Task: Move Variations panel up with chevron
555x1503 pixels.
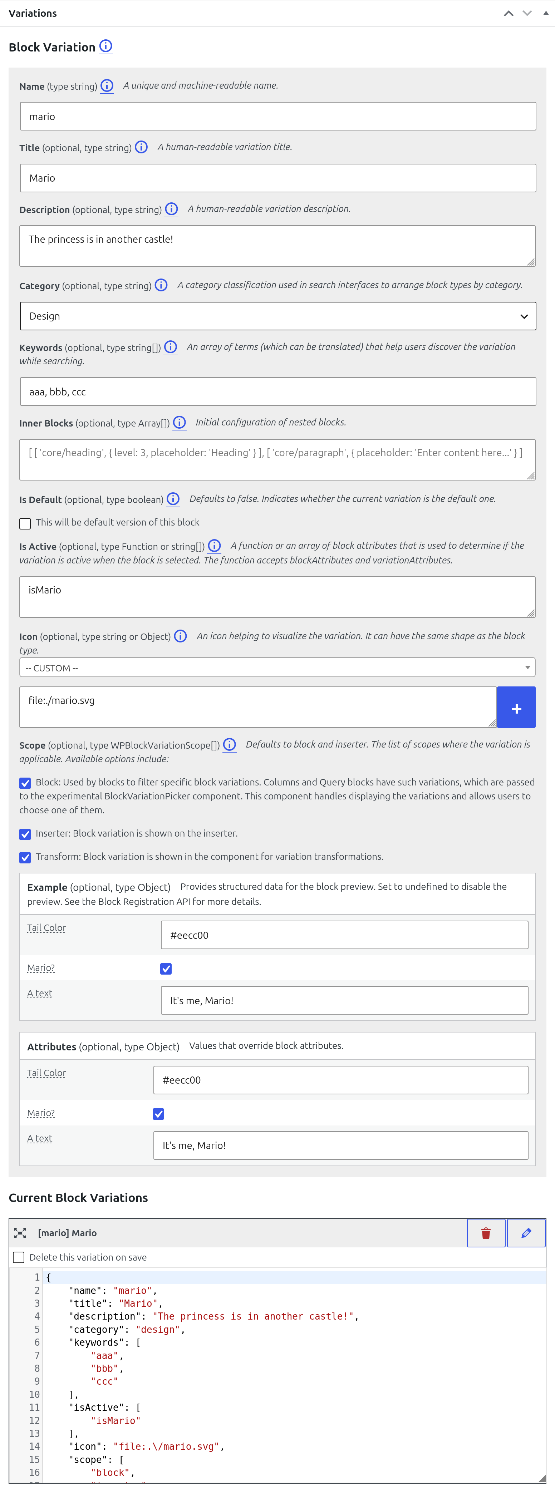Action: (508, 13)
